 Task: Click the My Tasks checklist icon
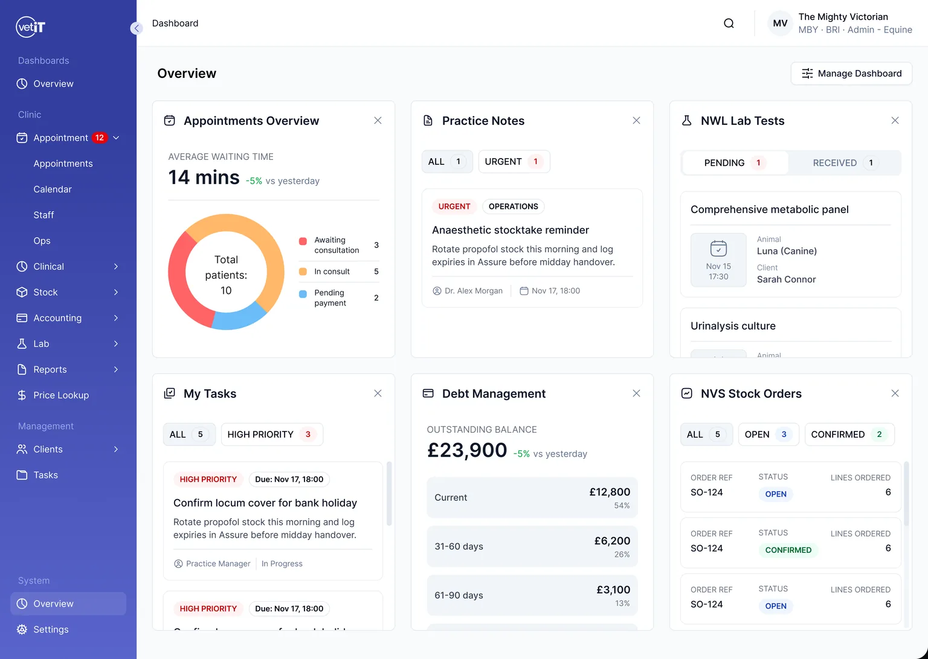tap(170, 393)
